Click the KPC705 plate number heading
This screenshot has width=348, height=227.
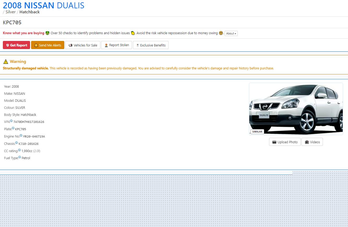click(x=12, y=22)
